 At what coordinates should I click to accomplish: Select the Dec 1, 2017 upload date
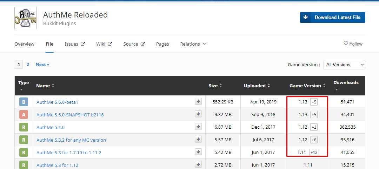[263, 127]
